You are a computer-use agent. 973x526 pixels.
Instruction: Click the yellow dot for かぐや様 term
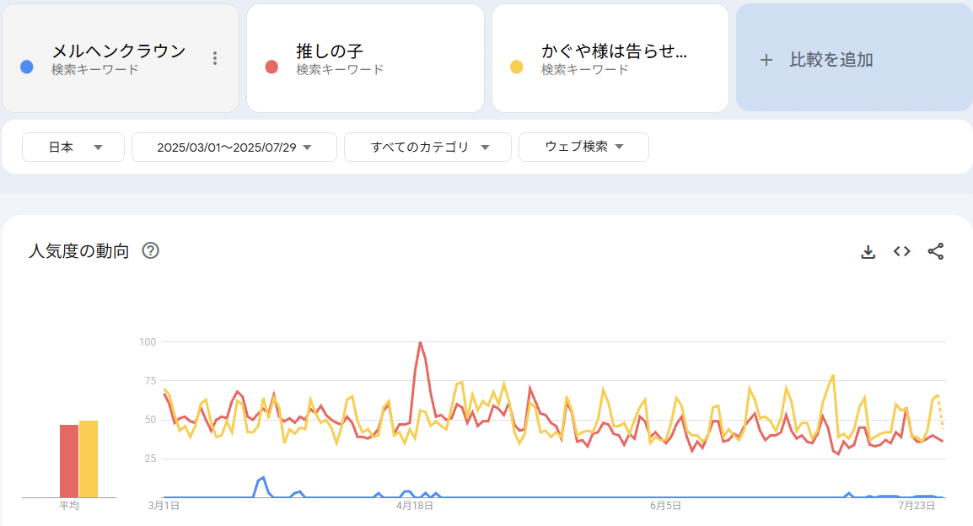click(516, 67)
